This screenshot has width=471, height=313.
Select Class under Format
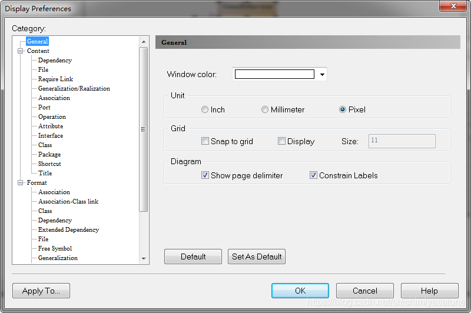pos(45,211)
